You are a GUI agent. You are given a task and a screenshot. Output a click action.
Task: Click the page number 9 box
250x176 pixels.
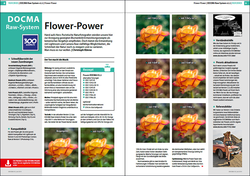coord(247,3)
